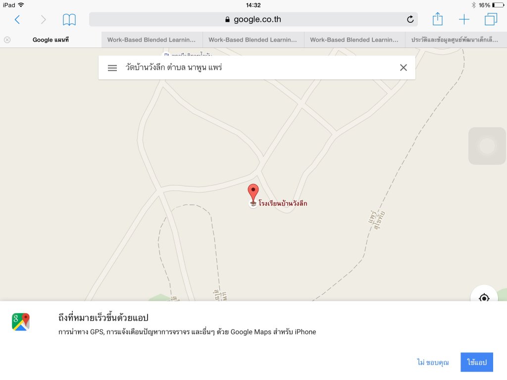Tap the ใช้แอป blue button
This screenshot has width=507, height=380.
(x=477, y=362)
